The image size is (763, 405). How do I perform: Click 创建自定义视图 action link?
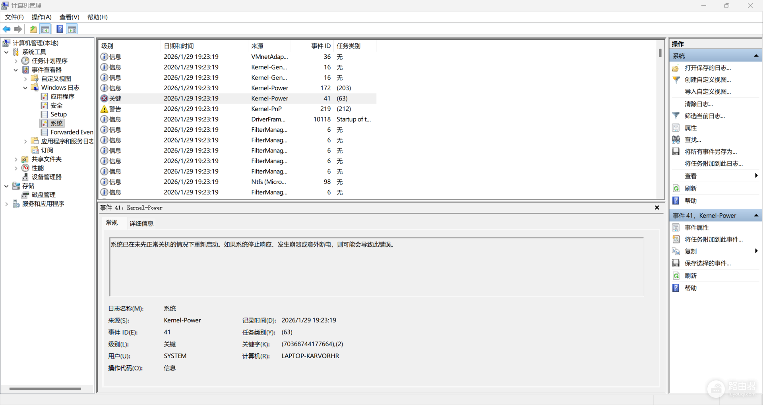[708, 80]
